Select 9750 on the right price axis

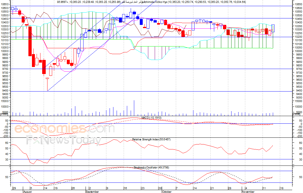click(x=299, y=69)
